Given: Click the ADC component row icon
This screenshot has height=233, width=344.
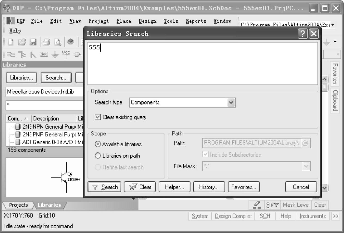Looking at the screenshot, I should pyautogui.click(x=18, y=142).
